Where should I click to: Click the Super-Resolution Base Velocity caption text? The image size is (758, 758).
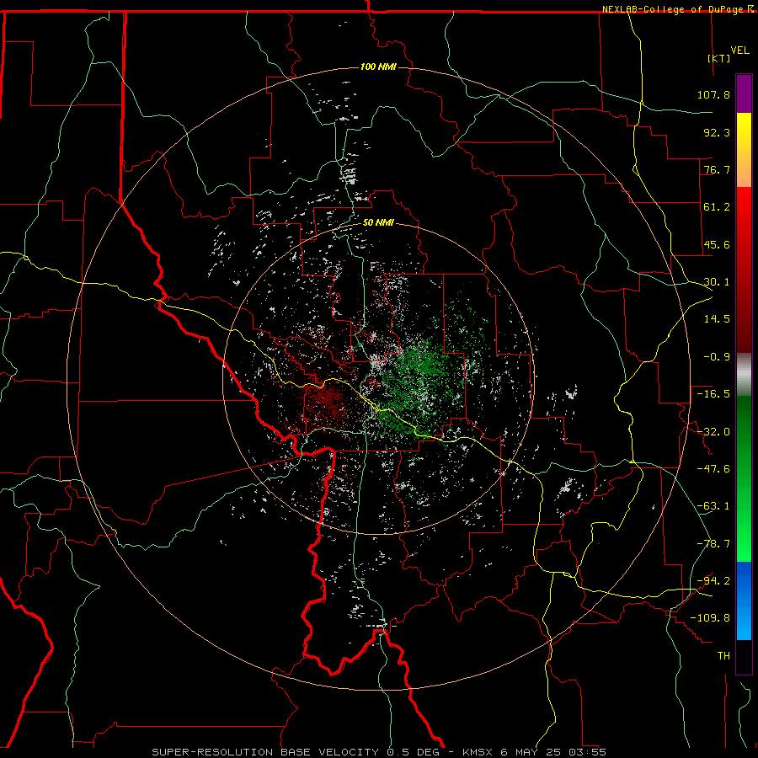(x=379, y=752)
